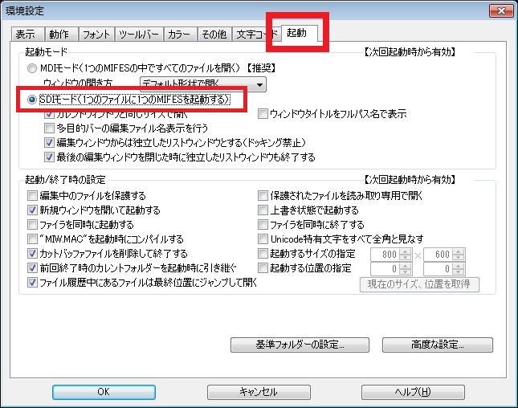Switch to the カラー tab
Screen dimensions: 518x408
tap(178, 35)
